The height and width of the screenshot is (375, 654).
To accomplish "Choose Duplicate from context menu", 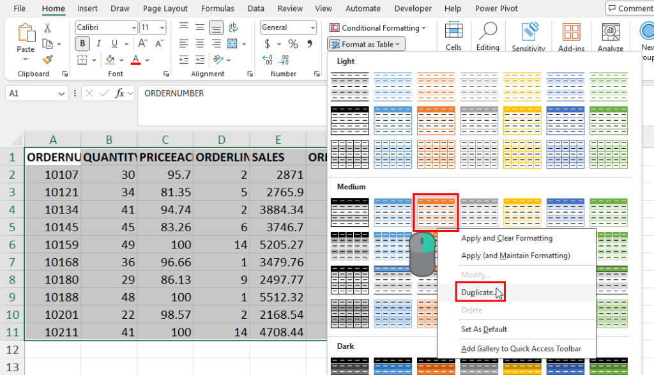I will [x=479, y=293].
